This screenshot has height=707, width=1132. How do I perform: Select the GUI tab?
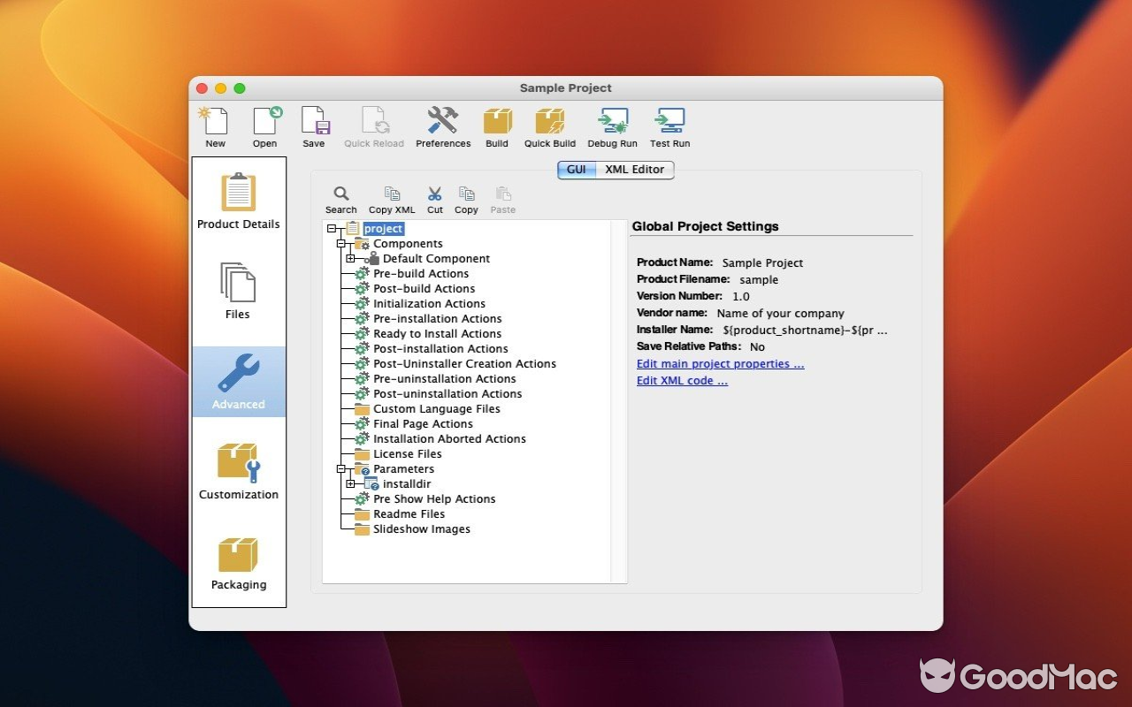(x=576, y=170)
